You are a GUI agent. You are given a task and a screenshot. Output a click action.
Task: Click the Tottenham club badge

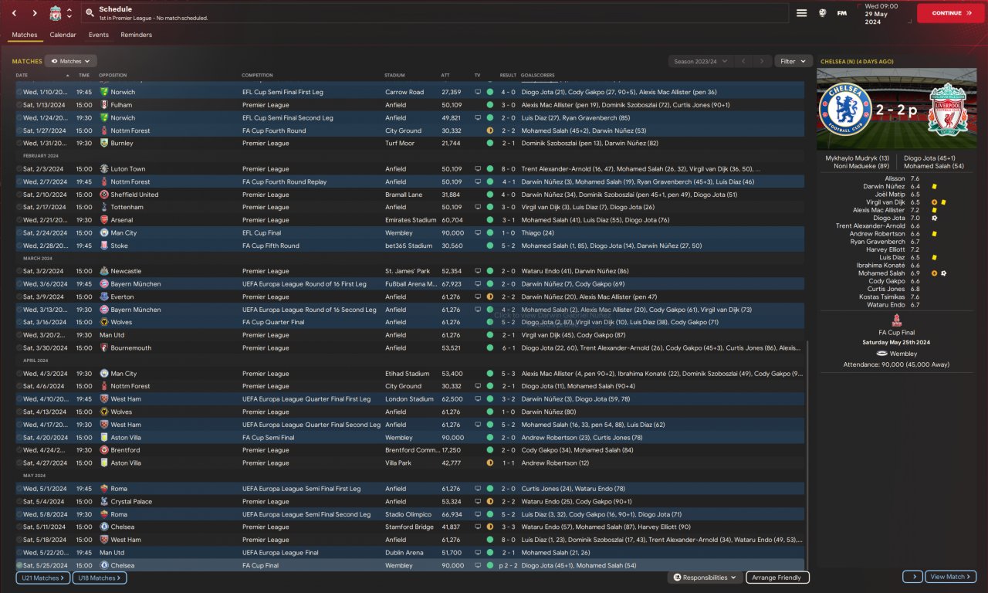click(x=104, y=207)
